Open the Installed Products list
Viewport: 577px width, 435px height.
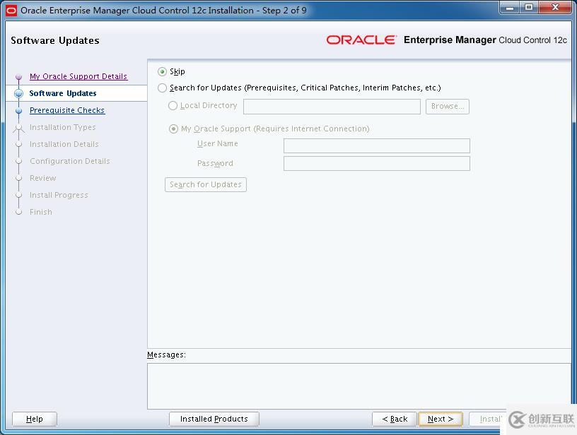[x=214, y=418]
